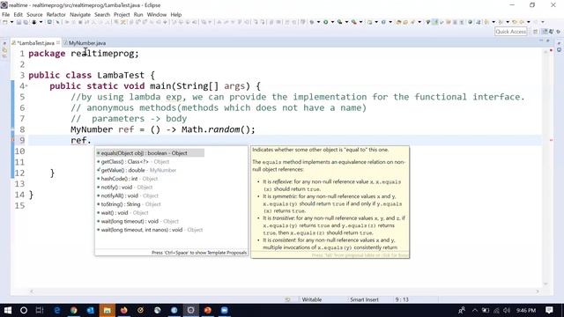Click the Save All toolbar icon

point(26,22)
